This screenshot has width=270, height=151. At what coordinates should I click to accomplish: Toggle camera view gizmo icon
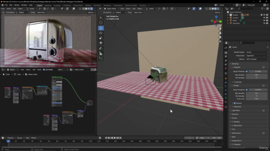point(220,37)
